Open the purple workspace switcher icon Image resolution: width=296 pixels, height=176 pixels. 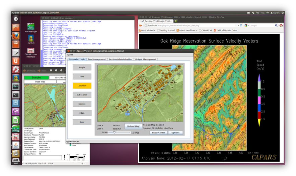(x=16, y=112)
